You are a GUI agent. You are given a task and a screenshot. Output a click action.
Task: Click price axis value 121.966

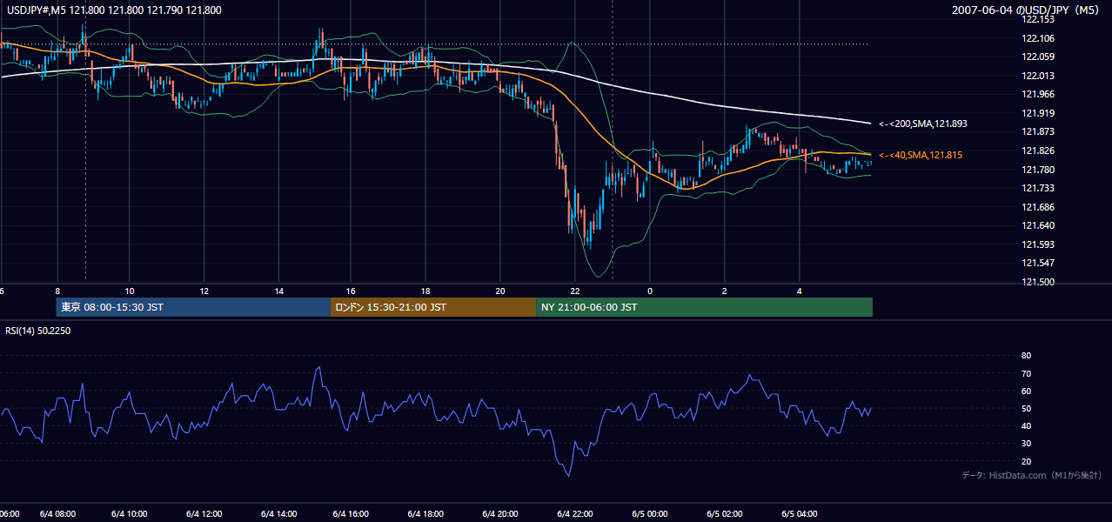click(x=1037, y=94)
